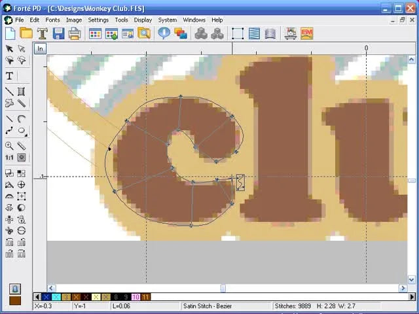Open the Windows menu
The width and height of the screenshot is (419, 314).
(194, 20)
